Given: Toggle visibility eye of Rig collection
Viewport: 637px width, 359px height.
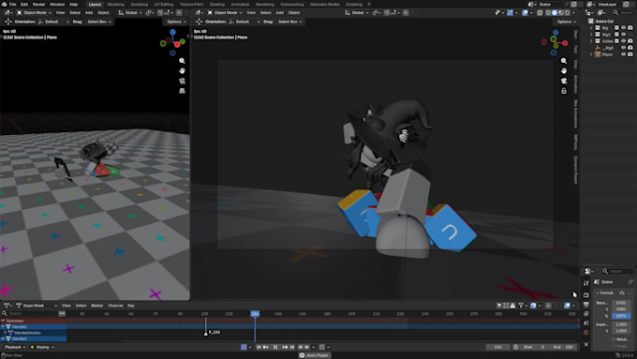Looking at the screenshot, I should coord(624,28).
